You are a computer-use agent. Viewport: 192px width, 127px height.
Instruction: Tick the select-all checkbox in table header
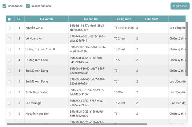[9, 19]
